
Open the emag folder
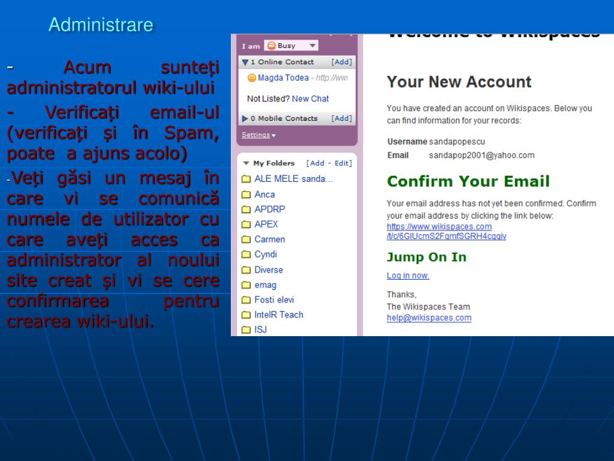[x=266, y=285]
